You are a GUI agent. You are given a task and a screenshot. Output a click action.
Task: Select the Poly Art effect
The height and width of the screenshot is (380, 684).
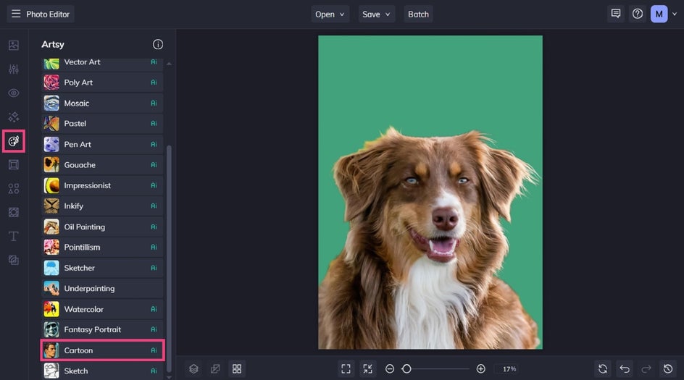[102, 83]
